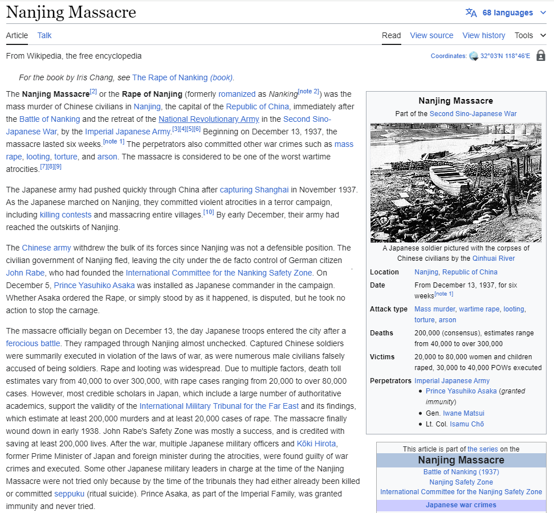
Task: Follow the seppuku link
Action: click(70, 494)
